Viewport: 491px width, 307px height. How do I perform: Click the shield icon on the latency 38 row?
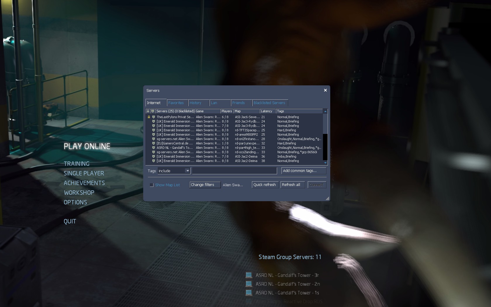point(153,161)
